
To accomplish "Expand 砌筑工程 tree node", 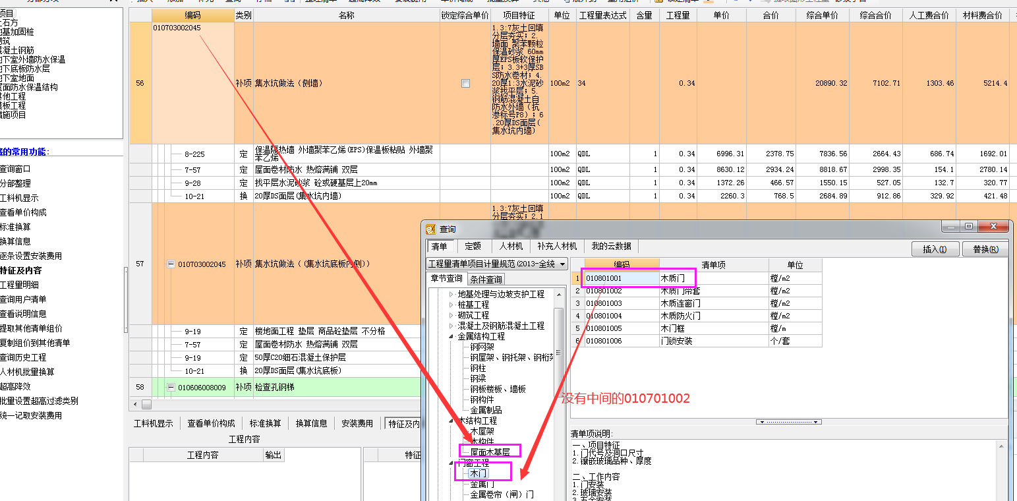I will (451, 315).
